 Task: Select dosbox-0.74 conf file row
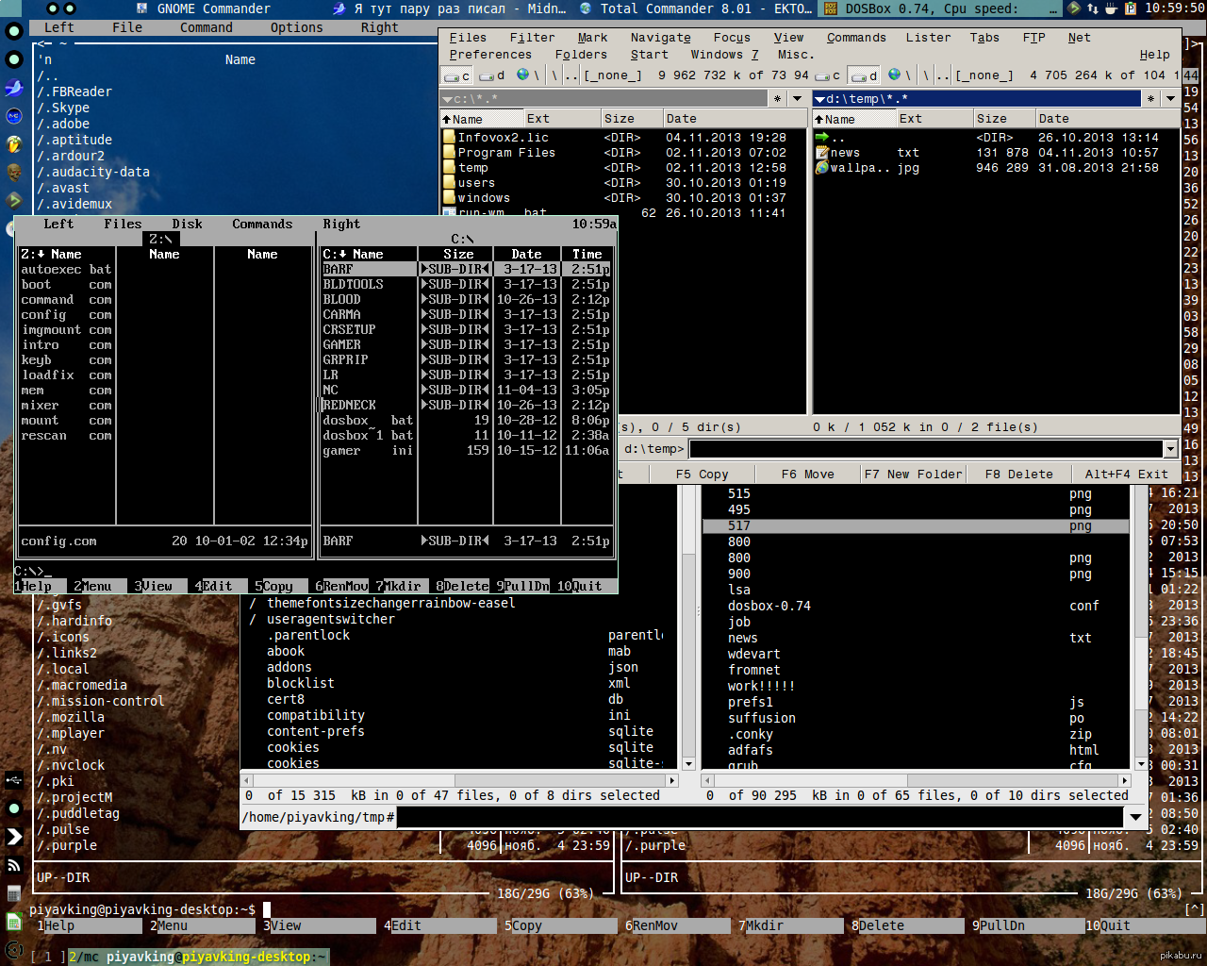[x=915, y=606]
